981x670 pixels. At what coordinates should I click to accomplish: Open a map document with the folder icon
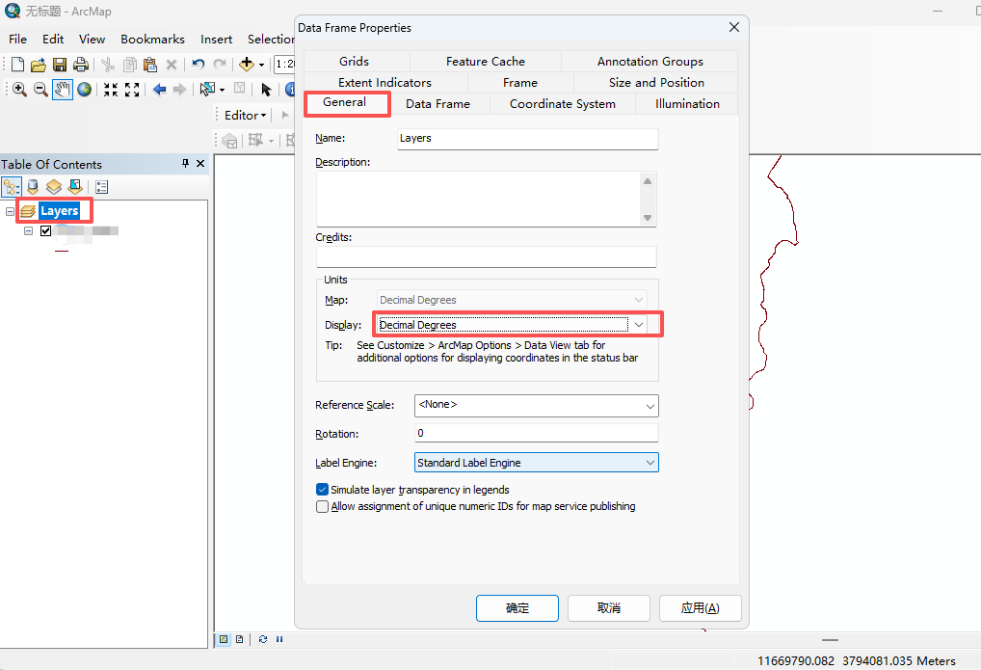pos(39,64)
